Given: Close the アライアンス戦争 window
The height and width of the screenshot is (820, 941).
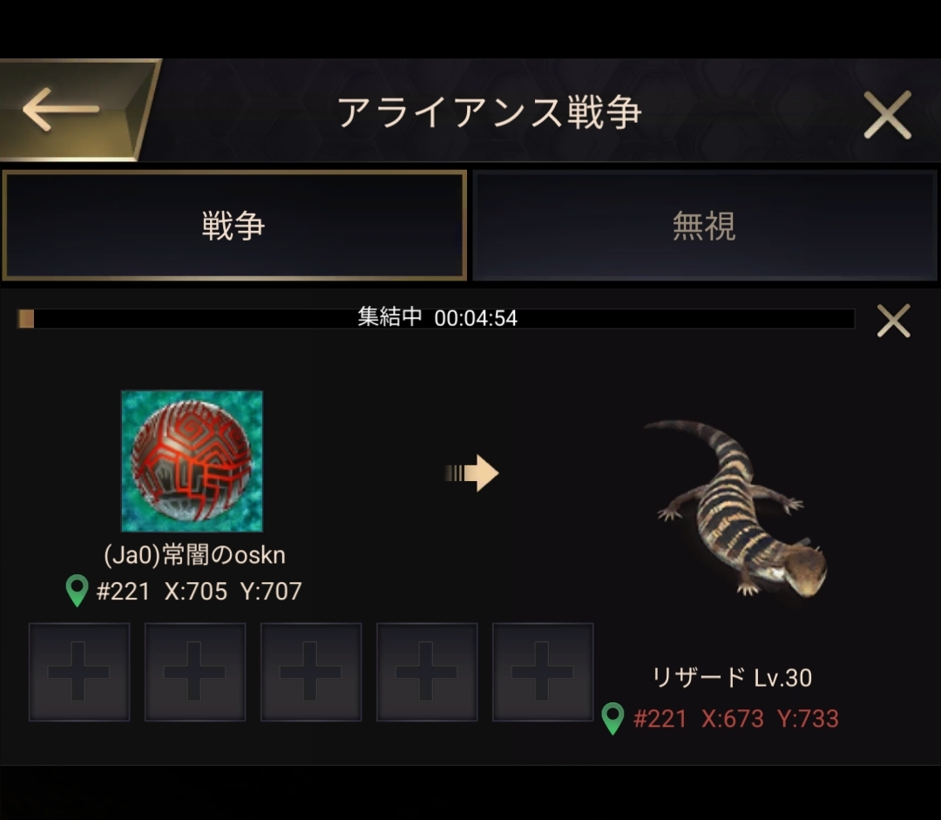Looking at the screenshot, I should click(887, 115).
